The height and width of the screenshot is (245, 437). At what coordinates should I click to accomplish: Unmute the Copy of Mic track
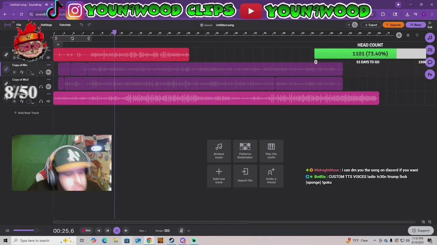tap(48, 72)
